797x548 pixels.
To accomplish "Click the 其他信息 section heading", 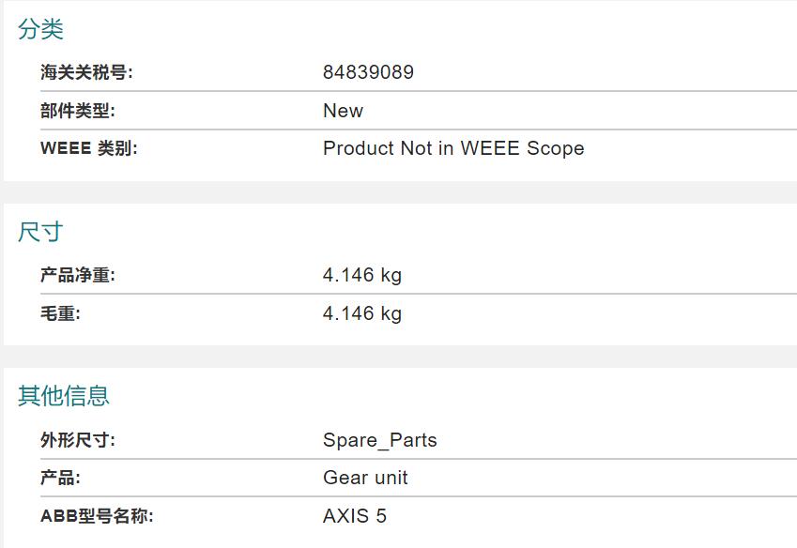I will coord(64,396).
